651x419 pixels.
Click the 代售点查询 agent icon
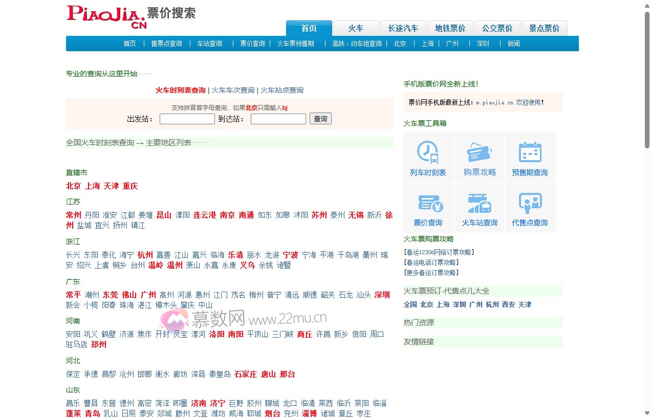click(x=530, y=203)
